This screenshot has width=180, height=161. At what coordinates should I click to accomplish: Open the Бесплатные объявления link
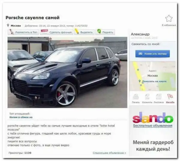tap(153, 126)
